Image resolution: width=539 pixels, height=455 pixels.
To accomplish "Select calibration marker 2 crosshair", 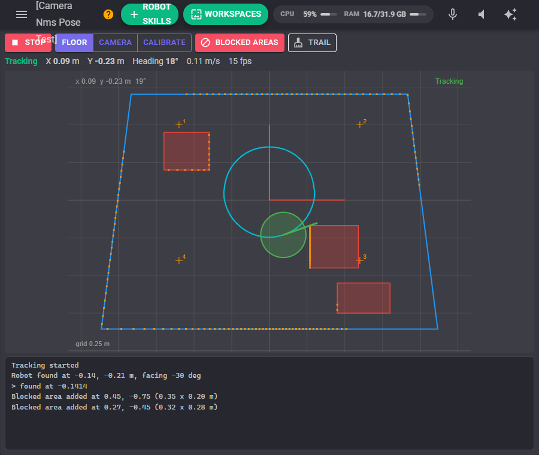I will [360, 125].
